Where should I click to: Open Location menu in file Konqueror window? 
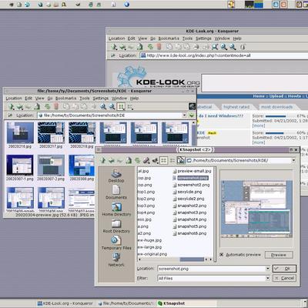[14, 99]
